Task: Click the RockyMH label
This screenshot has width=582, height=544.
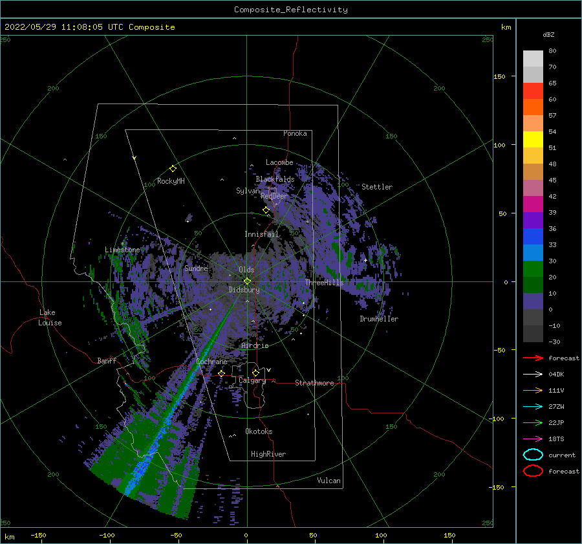Action: tap(171, 181)
